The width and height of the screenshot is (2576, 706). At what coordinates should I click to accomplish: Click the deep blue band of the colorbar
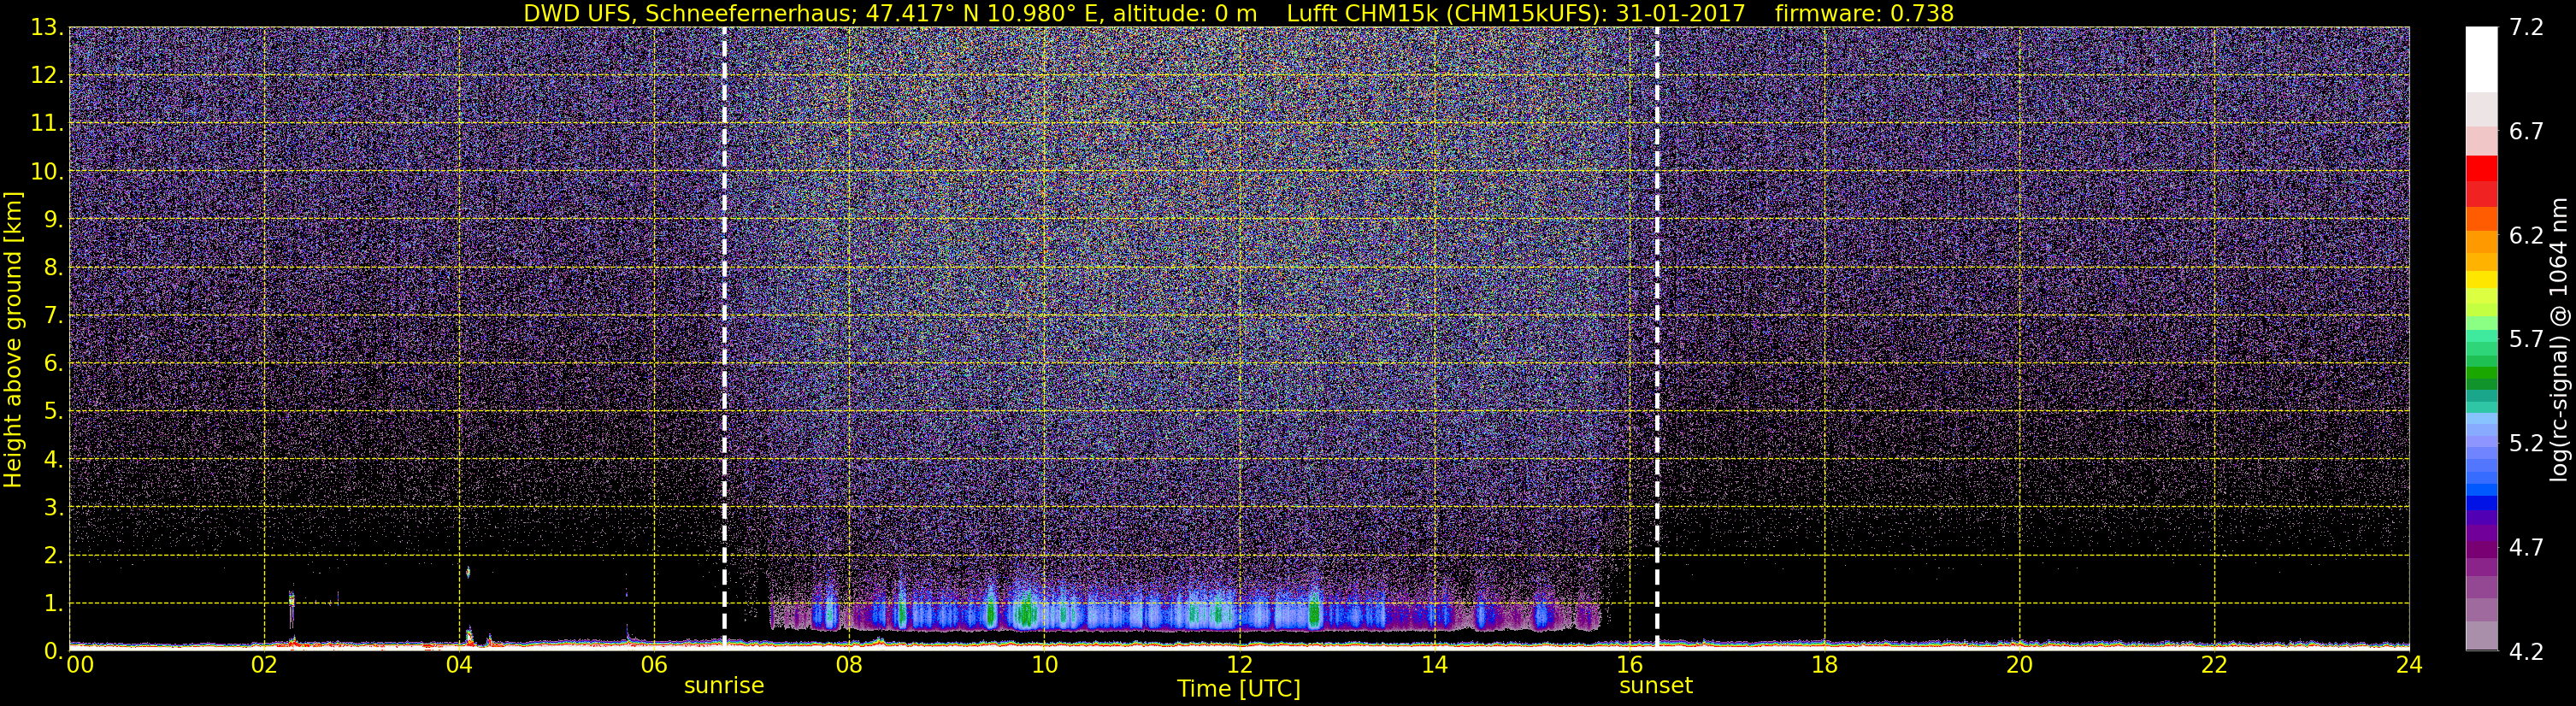pyautogui.click(x=2481, y=504)
